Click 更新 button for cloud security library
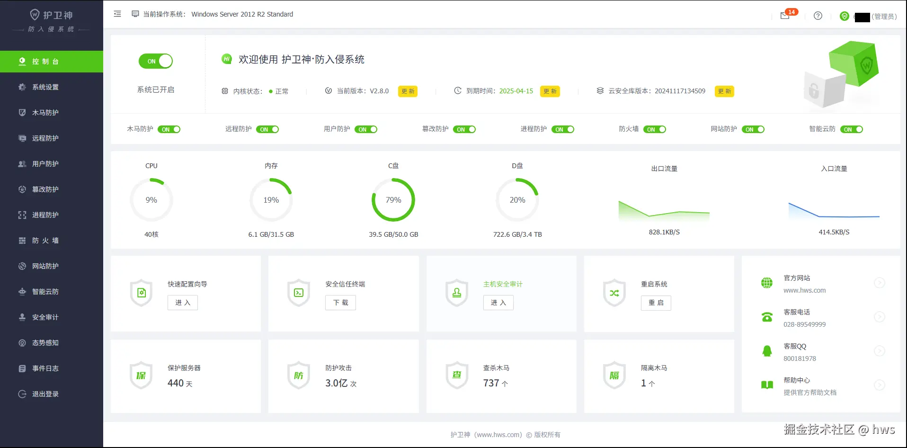Screen dimensions: 907x448 coord(724,91)
